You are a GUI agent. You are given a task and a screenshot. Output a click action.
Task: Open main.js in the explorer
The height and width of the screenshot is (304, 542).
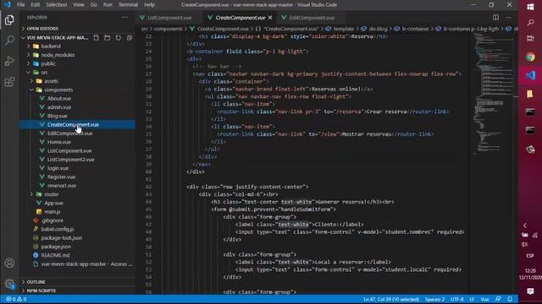tap(53, 212)
